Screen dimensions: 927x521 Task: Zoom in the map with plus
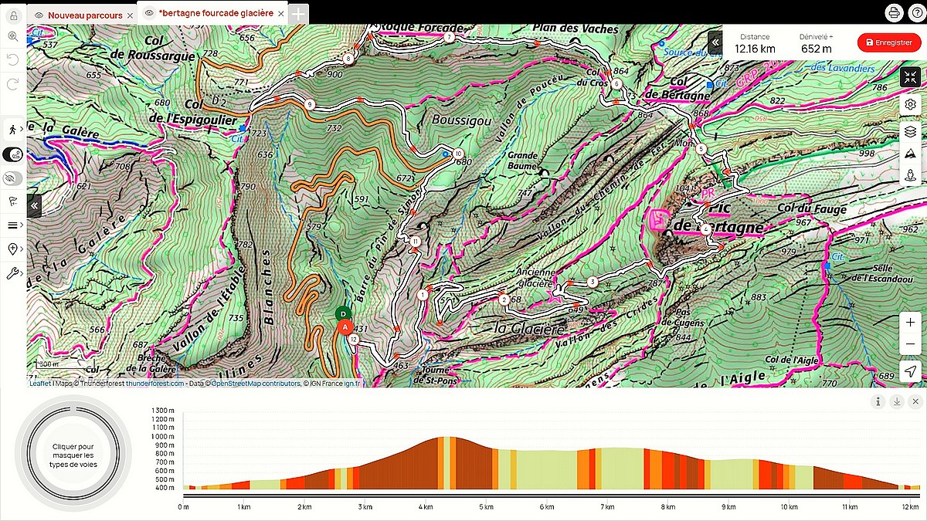[910, 322]
